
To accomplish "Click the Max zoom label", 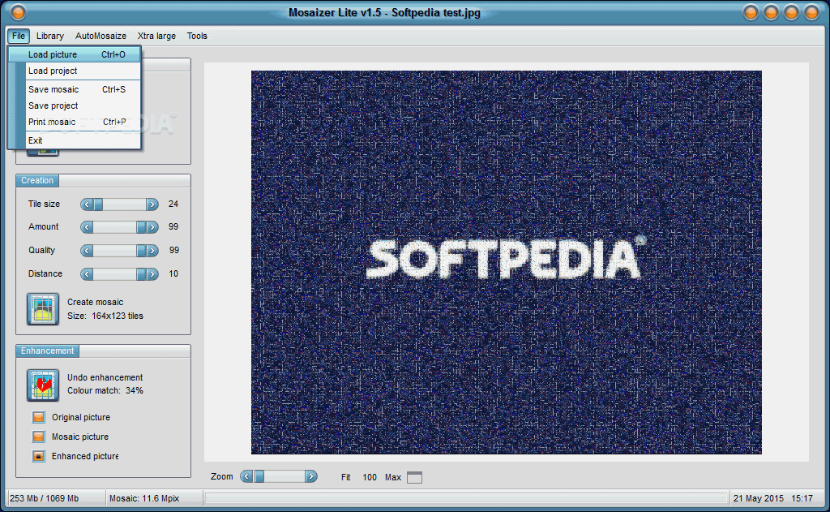I will point(393,478).
